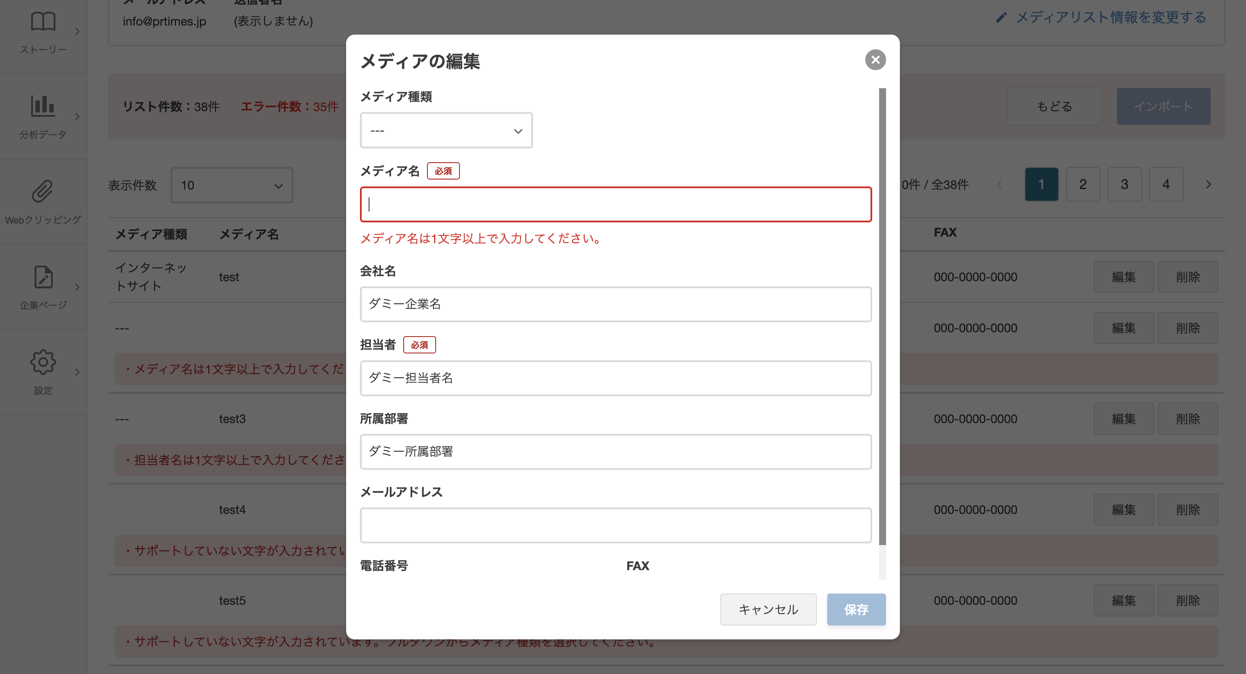The width and height of the screenshot is (1246, 674).
Task: Click 編集 in the インターネットサイト test row
Action: point(1124,277)
